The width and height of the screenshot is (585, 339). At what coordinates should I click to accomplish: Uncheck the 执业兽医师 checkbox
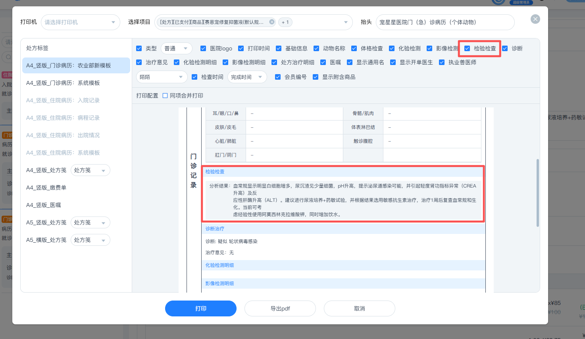pos(442,62)
